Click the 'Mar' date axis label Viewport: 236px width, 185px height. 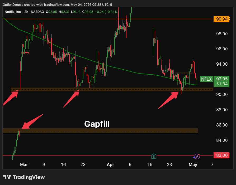tap(24, 164)
